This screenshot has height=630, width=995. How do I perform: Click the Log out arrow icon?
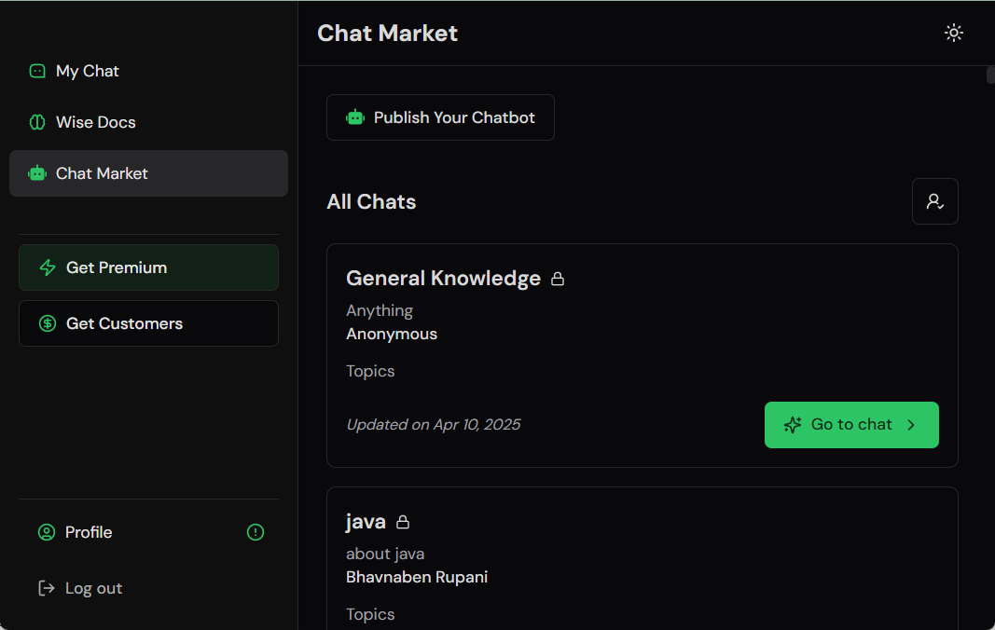pyautogui.click(x=47, y=588)
